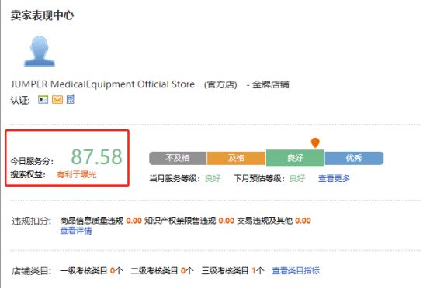Screen dimensions: 430x288
Task: Click the 金牌店铺 badge text
Action: coord(271,84)
